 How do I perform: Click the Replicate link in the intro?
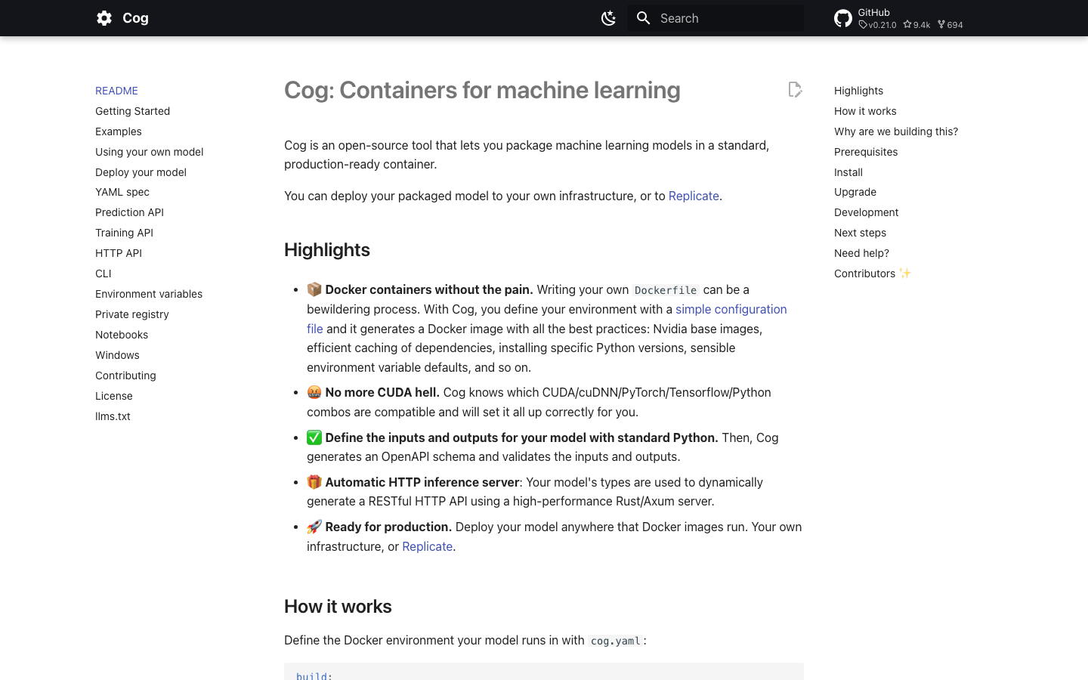(x=694, y=196)
